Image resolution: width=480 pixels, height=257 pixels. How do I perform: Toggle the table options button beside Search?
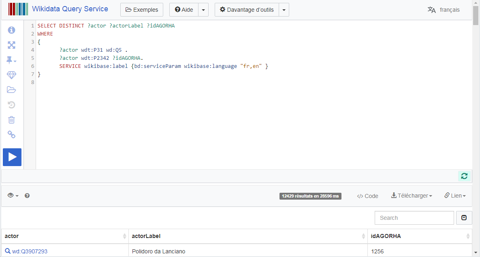tap(464, 218)
